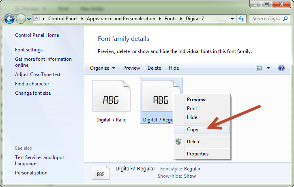Viewport: 294px width, 187px height.
Task: Click the Font style value Regular
Action: [192, 169]
